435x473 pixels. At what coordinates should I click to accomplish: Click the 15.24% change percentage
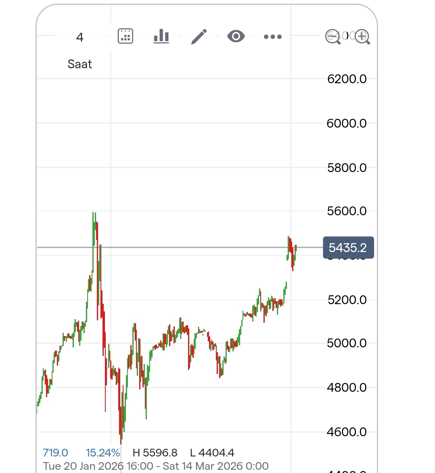pyautogui.click(x=103, y=453)
